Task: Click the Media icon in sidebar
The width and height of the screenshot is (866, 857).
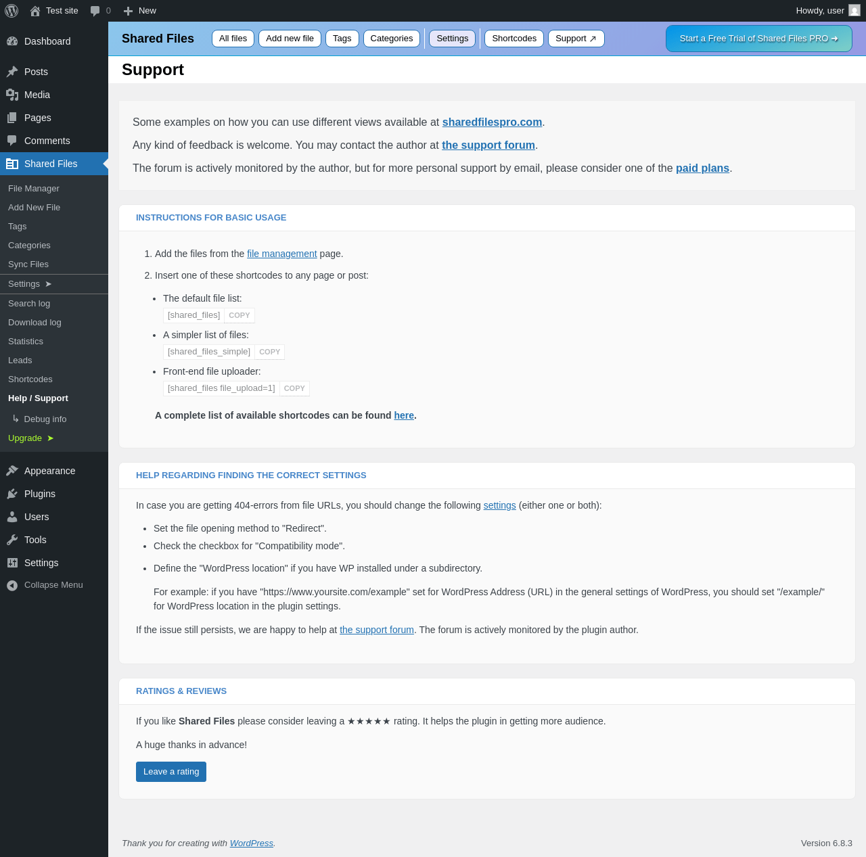Action: tap(12, 95)
